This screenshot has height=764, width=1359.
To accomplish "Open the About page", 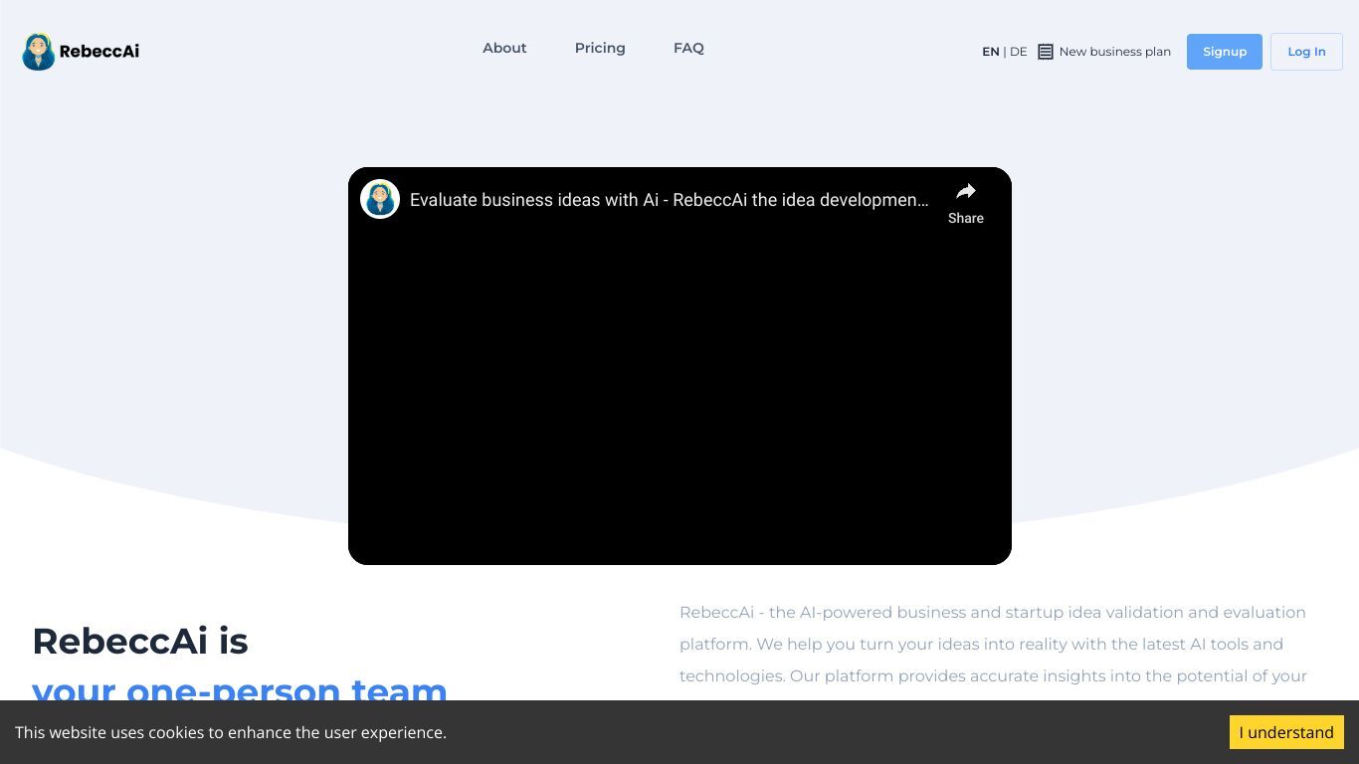I will pos(504,48).
